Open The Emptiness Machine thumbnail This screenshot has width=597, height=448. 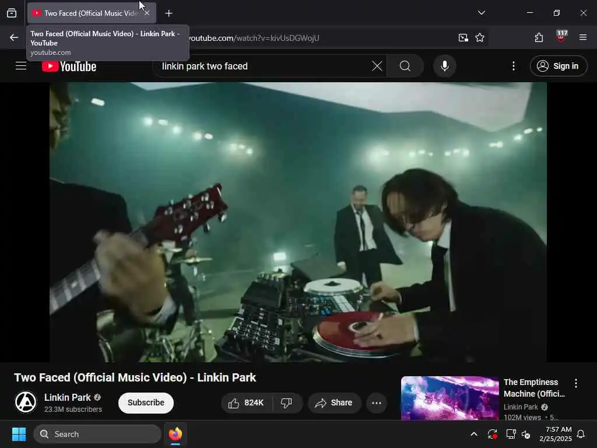(449, 398)
